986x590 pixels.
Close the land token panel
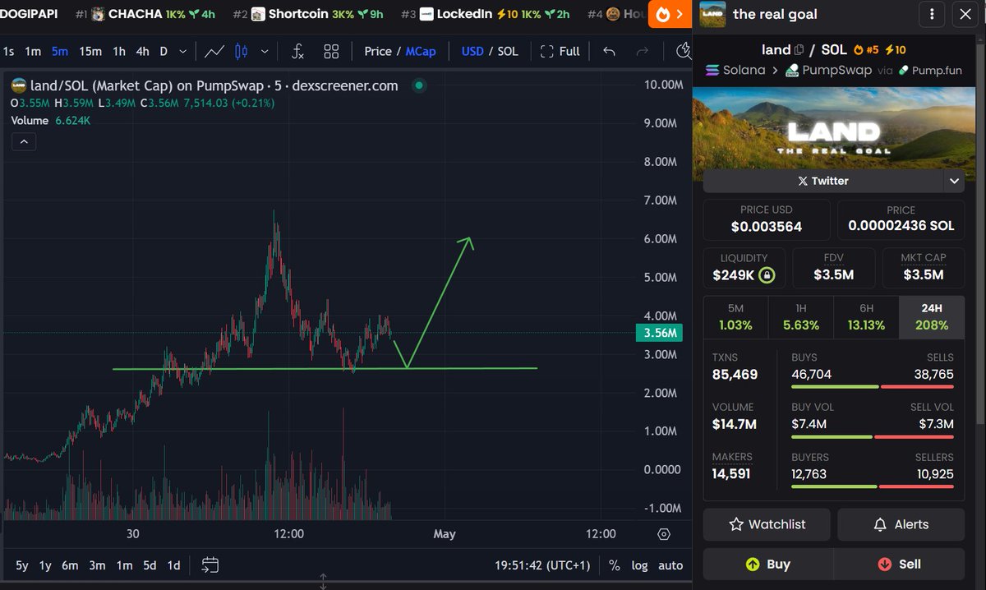(965, 14)
